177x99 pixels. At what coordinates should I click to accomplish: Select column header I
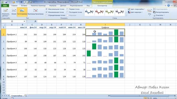pos(105,24)
